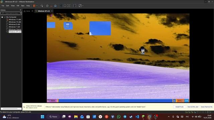Show hidden system tray icons chevron
The height and width of the screenshot is (120, 214).
pyautogui.click(x=169, y=117)
